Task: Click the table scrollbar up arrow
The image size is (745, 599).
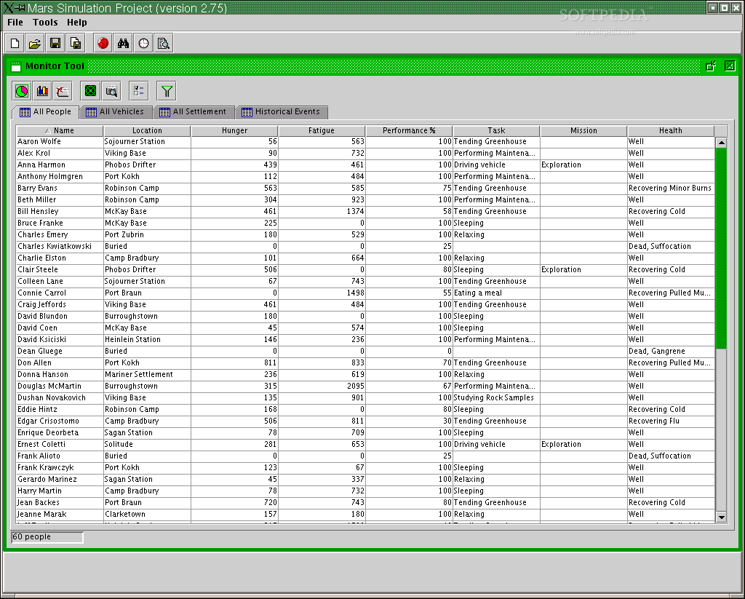Action: coord(721,143)
